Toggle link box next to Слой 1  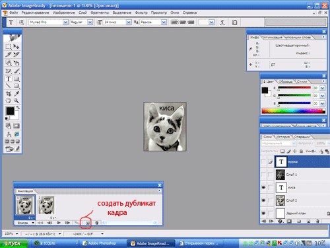pos(271,175)
